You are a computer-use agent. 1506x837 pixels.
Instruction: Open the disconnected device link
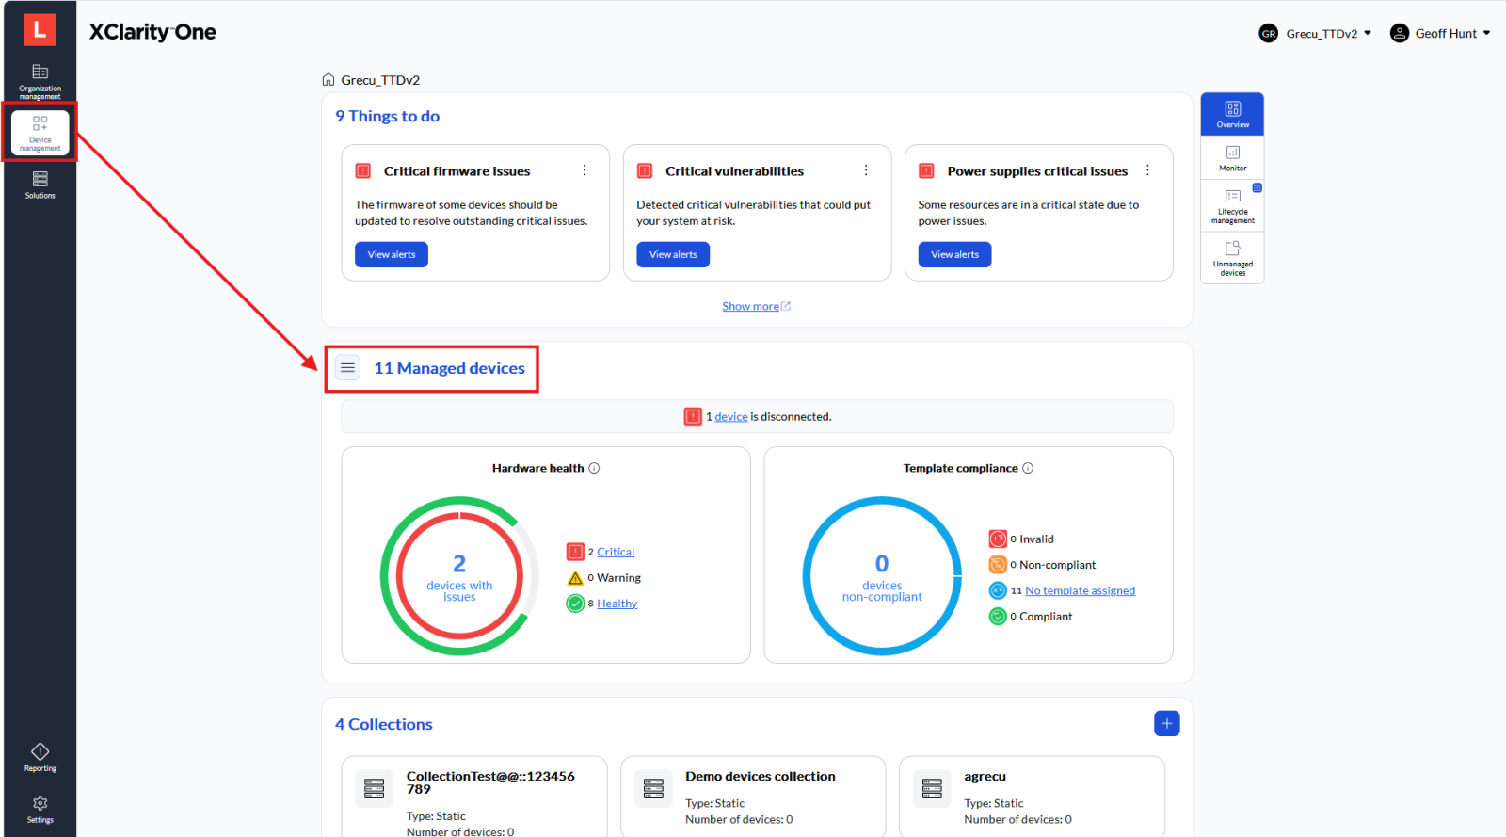[x=731, y=416]
